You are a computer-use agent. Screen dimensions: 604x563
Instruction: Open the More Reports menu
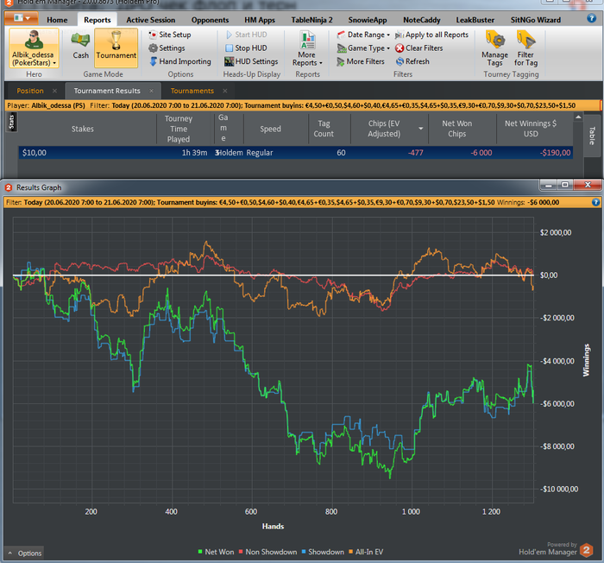tap(307, 48)
